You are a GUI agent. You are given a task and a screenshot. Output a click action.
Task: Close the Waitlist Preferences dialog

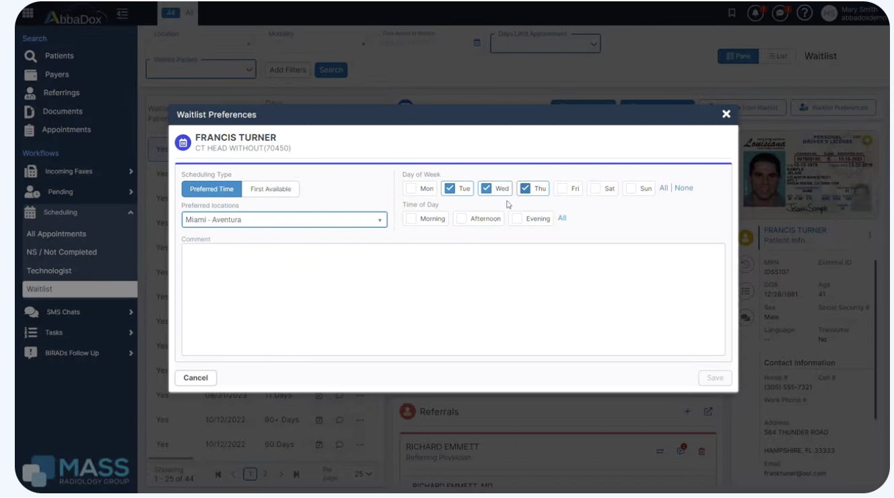coord(726,114)
